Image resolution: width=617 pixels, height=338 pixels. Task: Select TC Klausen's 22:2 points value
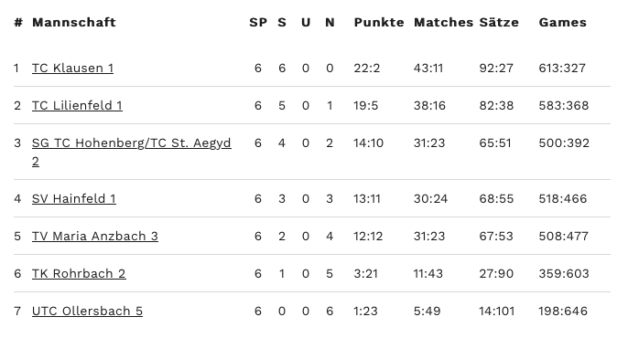(367, 68)
